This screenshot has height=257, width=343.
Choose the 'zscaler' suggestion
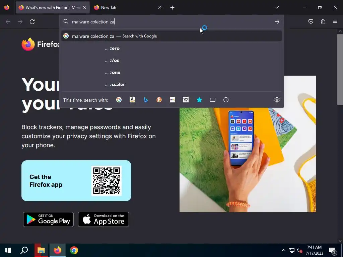171,84
